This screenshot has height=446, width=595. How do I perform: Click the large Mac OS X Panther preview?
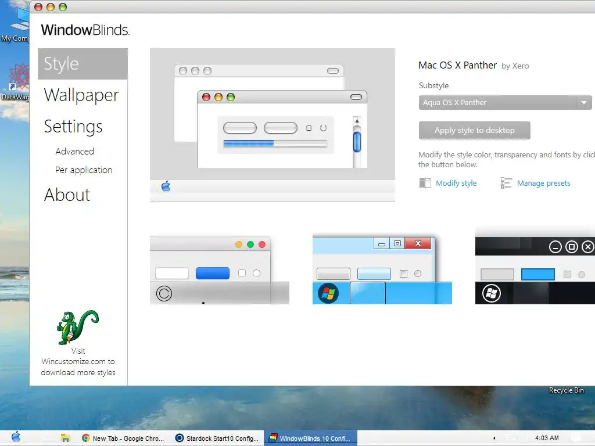point(273,125)
